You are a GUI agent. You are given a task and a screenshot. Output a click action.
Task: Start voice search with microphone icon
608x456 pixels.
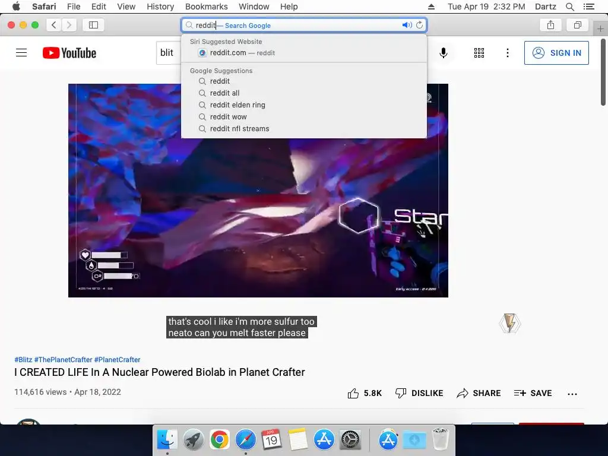(444, 53)
